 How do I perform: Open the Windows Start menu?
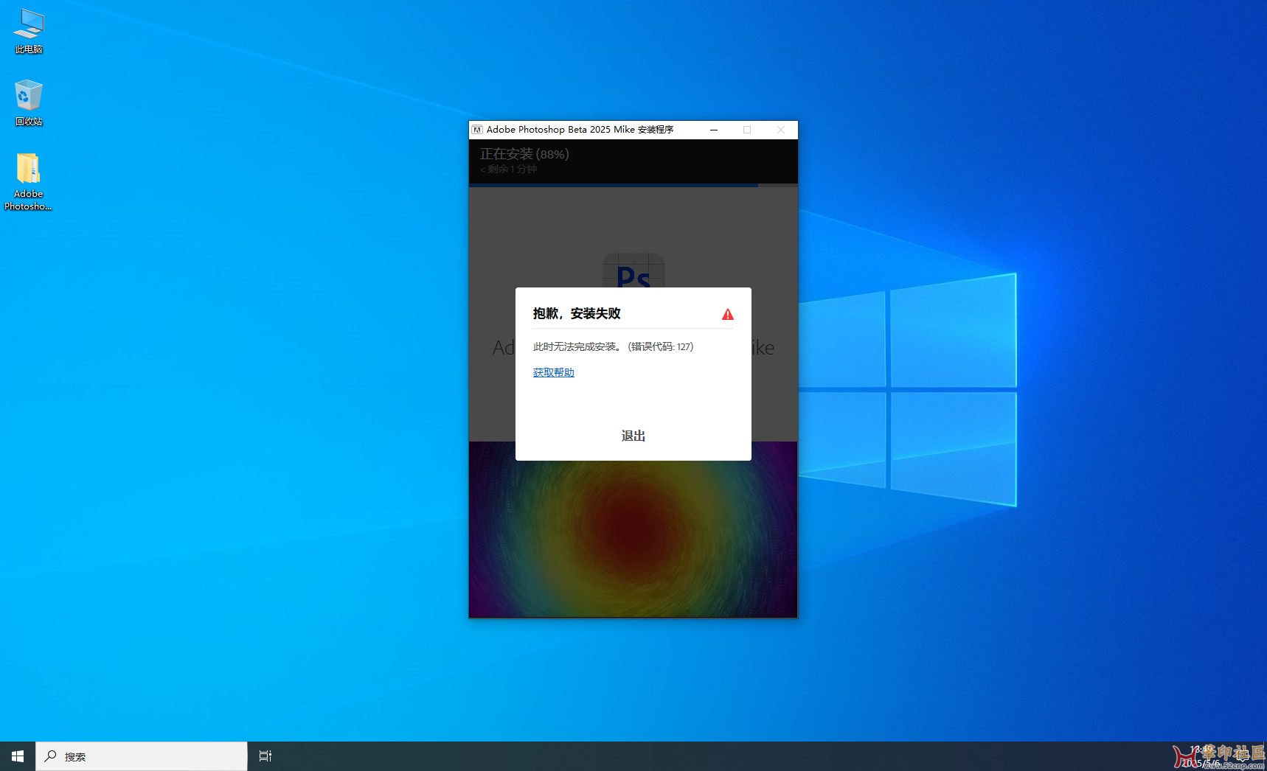pyautogui.click(x=18, y=756)
